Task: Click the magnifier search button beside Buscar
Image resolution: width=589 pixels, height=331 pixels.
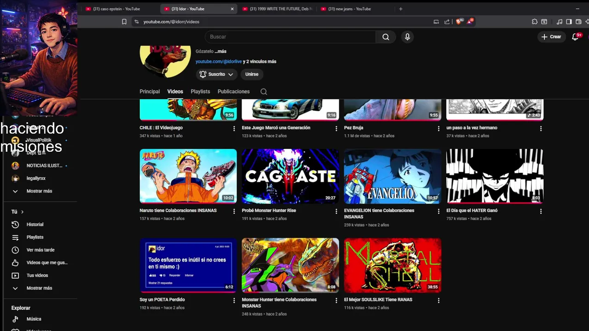Action: tap(386, 37)
